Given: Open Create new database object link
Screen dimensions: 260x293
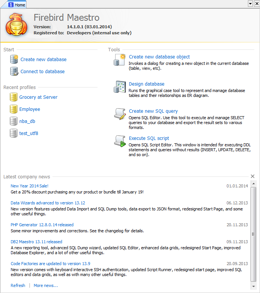Looking at the screenshot, I should click(159, 57).
